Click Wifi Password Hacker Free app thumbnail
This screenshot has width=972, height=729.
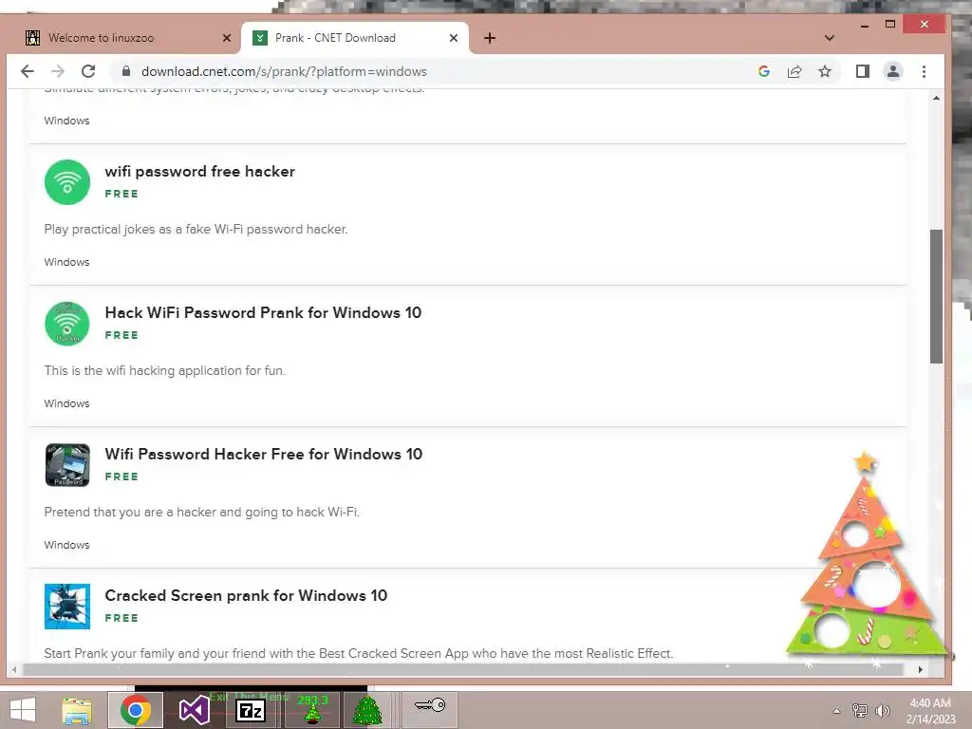coord(67,465)
